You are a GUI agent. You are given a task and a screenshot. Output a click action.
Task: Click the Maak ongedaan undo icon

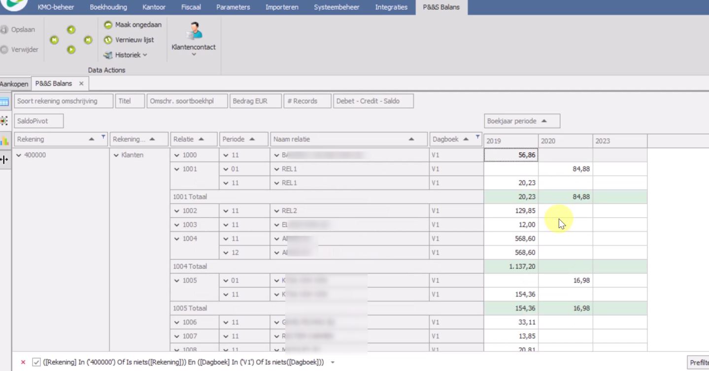tap(108, 25)
